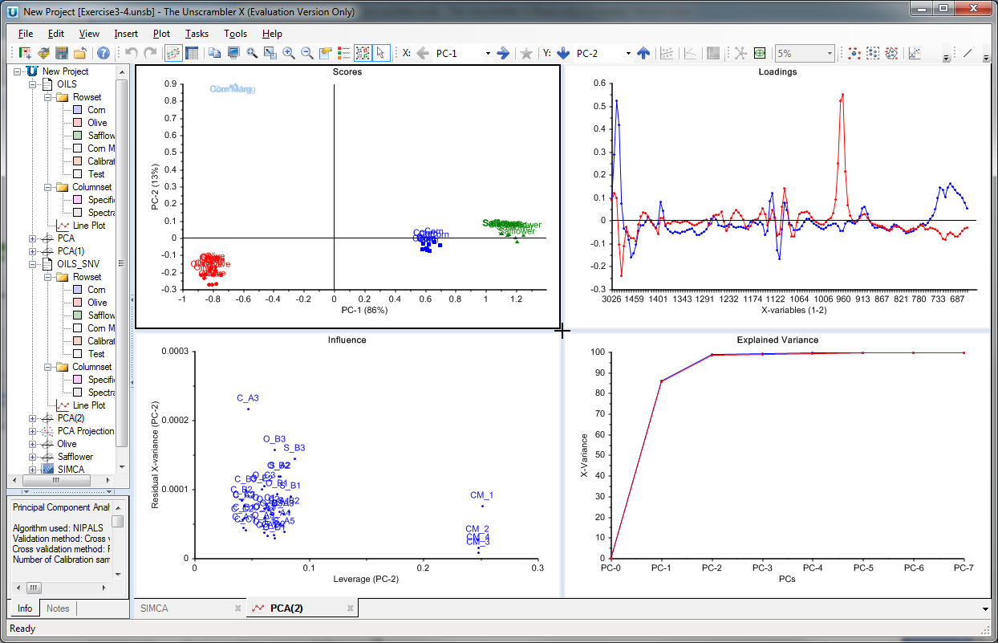This screenshot has width=998, height=643.
Task: Click the Undo arrow in toolbar
Action: pos(132,53)
